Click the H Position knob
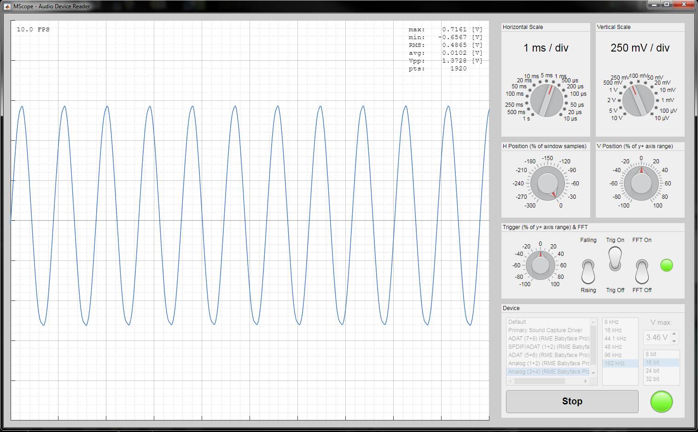The width and height of the screenshot is (698, 432). tap(547, 183)
